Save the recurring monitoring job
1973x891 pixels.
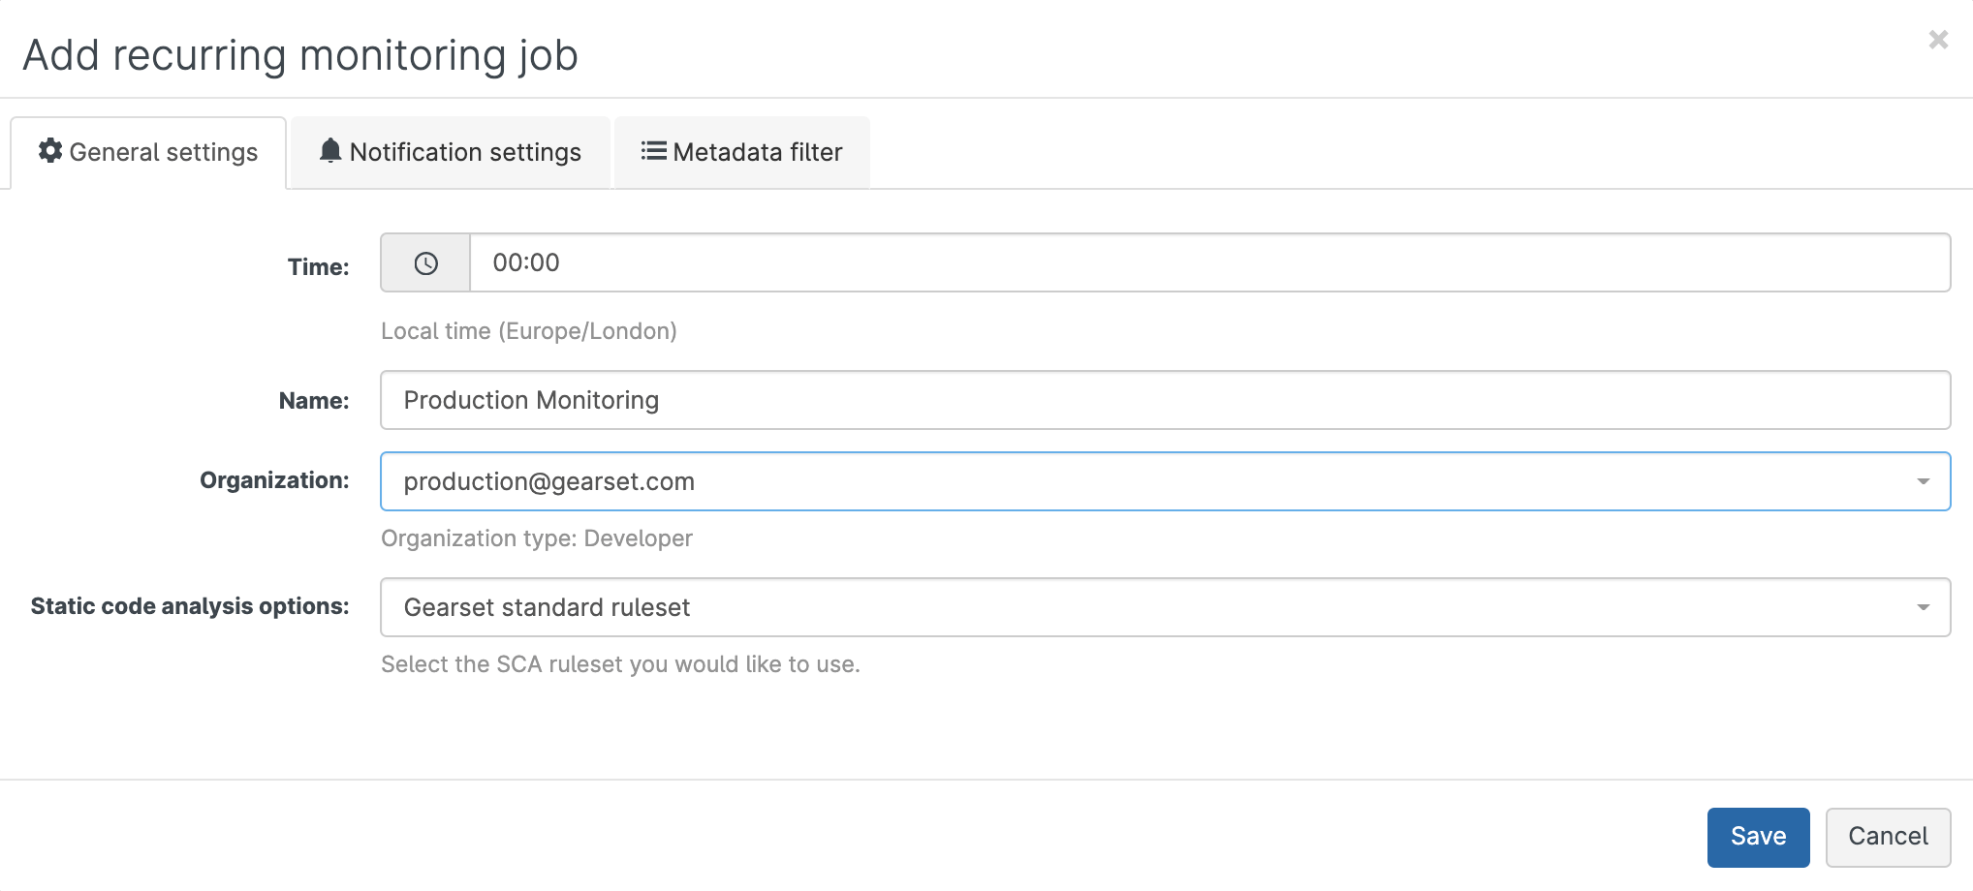point(1757,837)
